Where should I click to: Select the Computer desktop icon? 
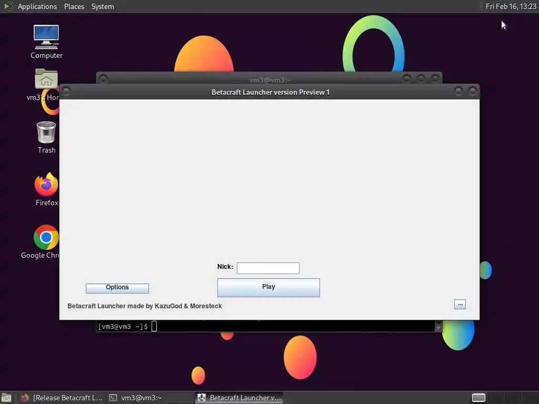tap(46, 42)
